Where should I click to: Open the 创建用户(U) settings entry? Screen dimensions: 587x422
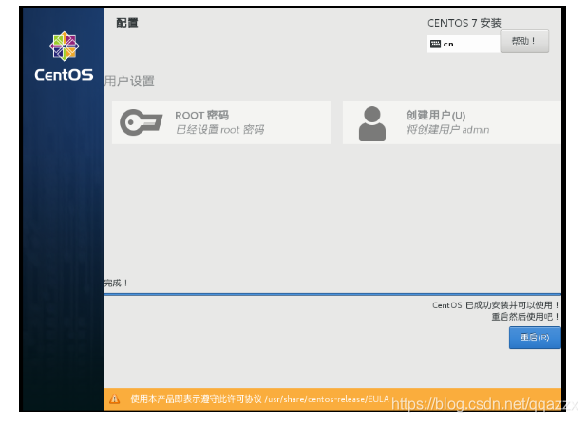pyautogui.click(x=451, y=122)
